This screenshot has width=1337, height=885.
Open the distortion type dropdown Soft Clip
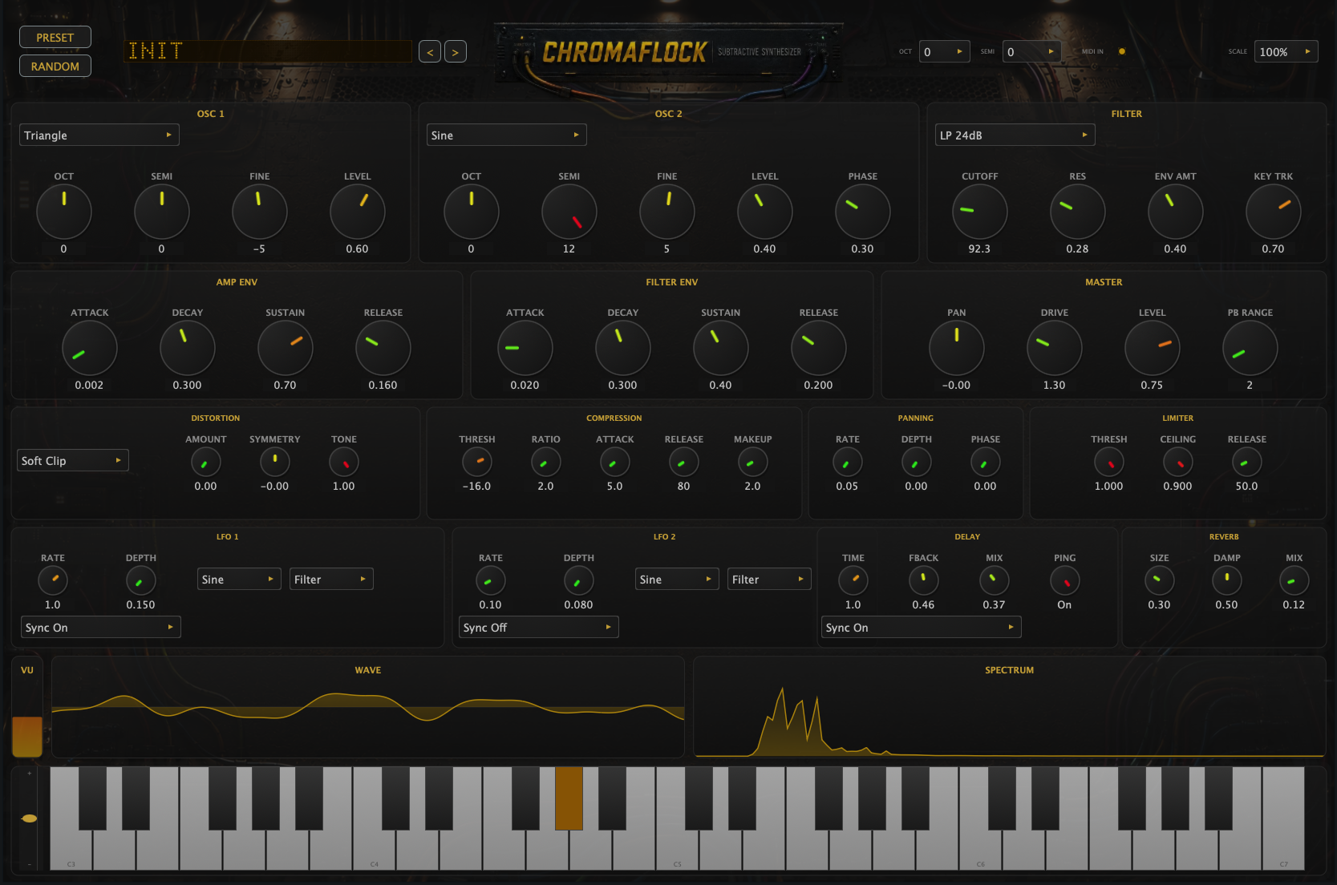click(73, 460)
